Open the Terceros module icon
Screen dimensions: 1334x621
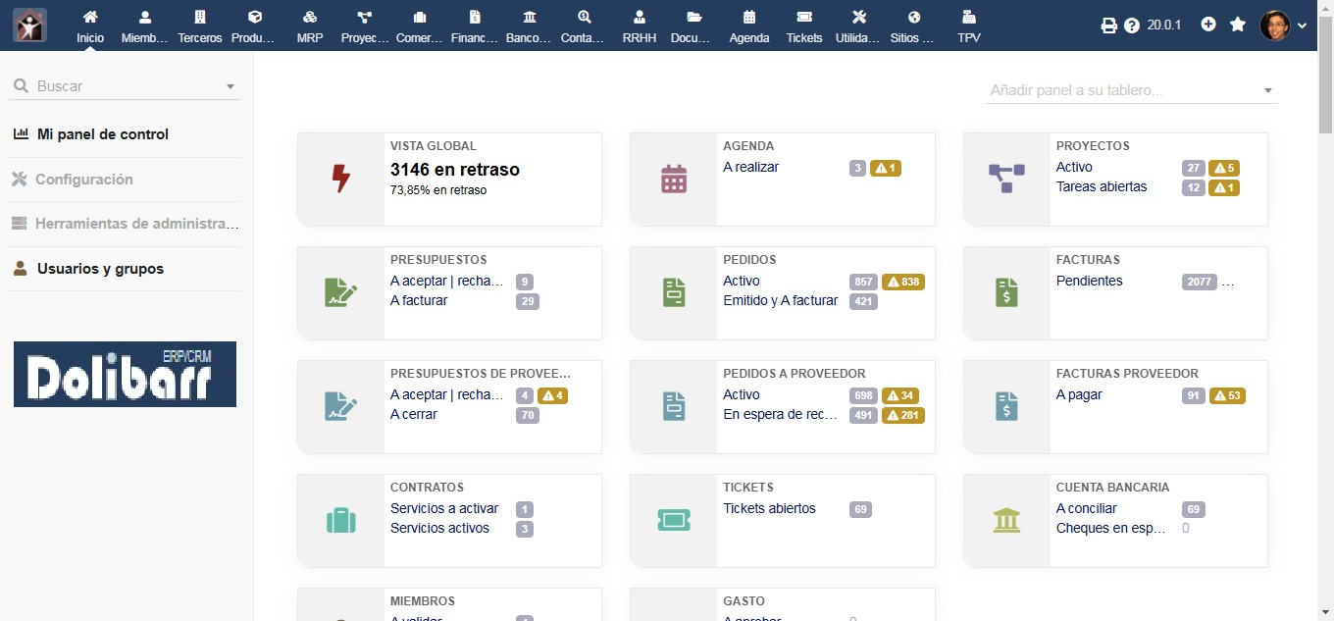200,26
